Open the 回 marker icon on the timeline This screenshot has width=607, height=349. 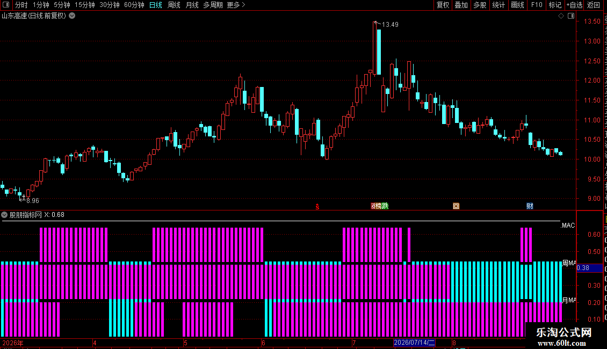pyautogui.click(x=456, y=206)
